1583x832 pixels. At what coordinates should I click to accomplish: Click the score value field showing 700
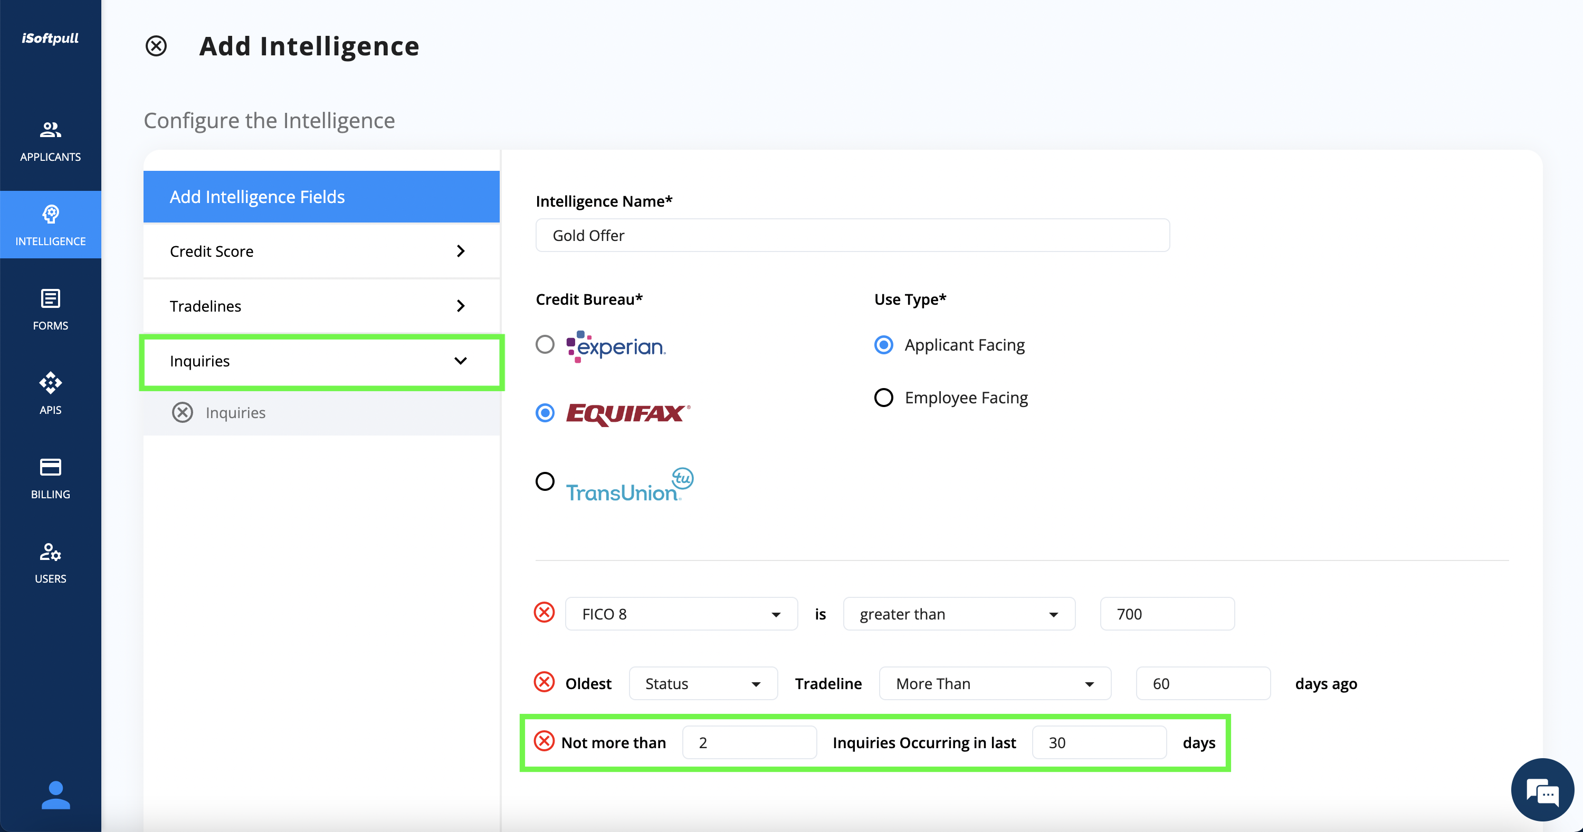point(1167,614)
